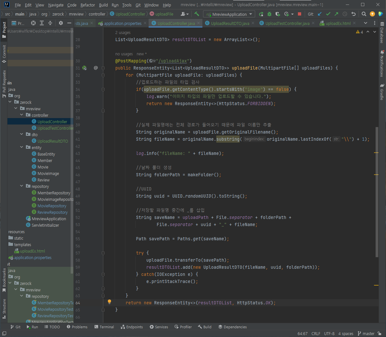Stop the running app with red square
The image size is (386, 337).
coord(300,14)
